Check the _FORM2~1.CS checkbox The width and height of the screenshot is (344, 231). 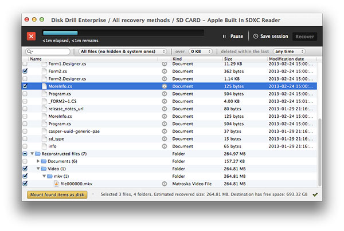(x=25, y=101)
